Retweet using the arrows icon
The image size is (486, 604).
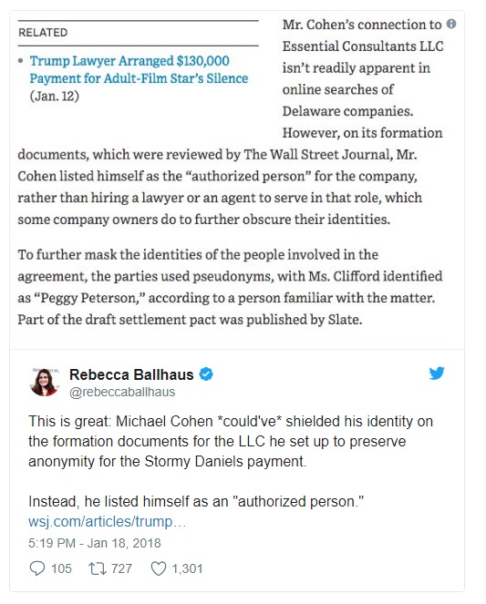[98, 568]
